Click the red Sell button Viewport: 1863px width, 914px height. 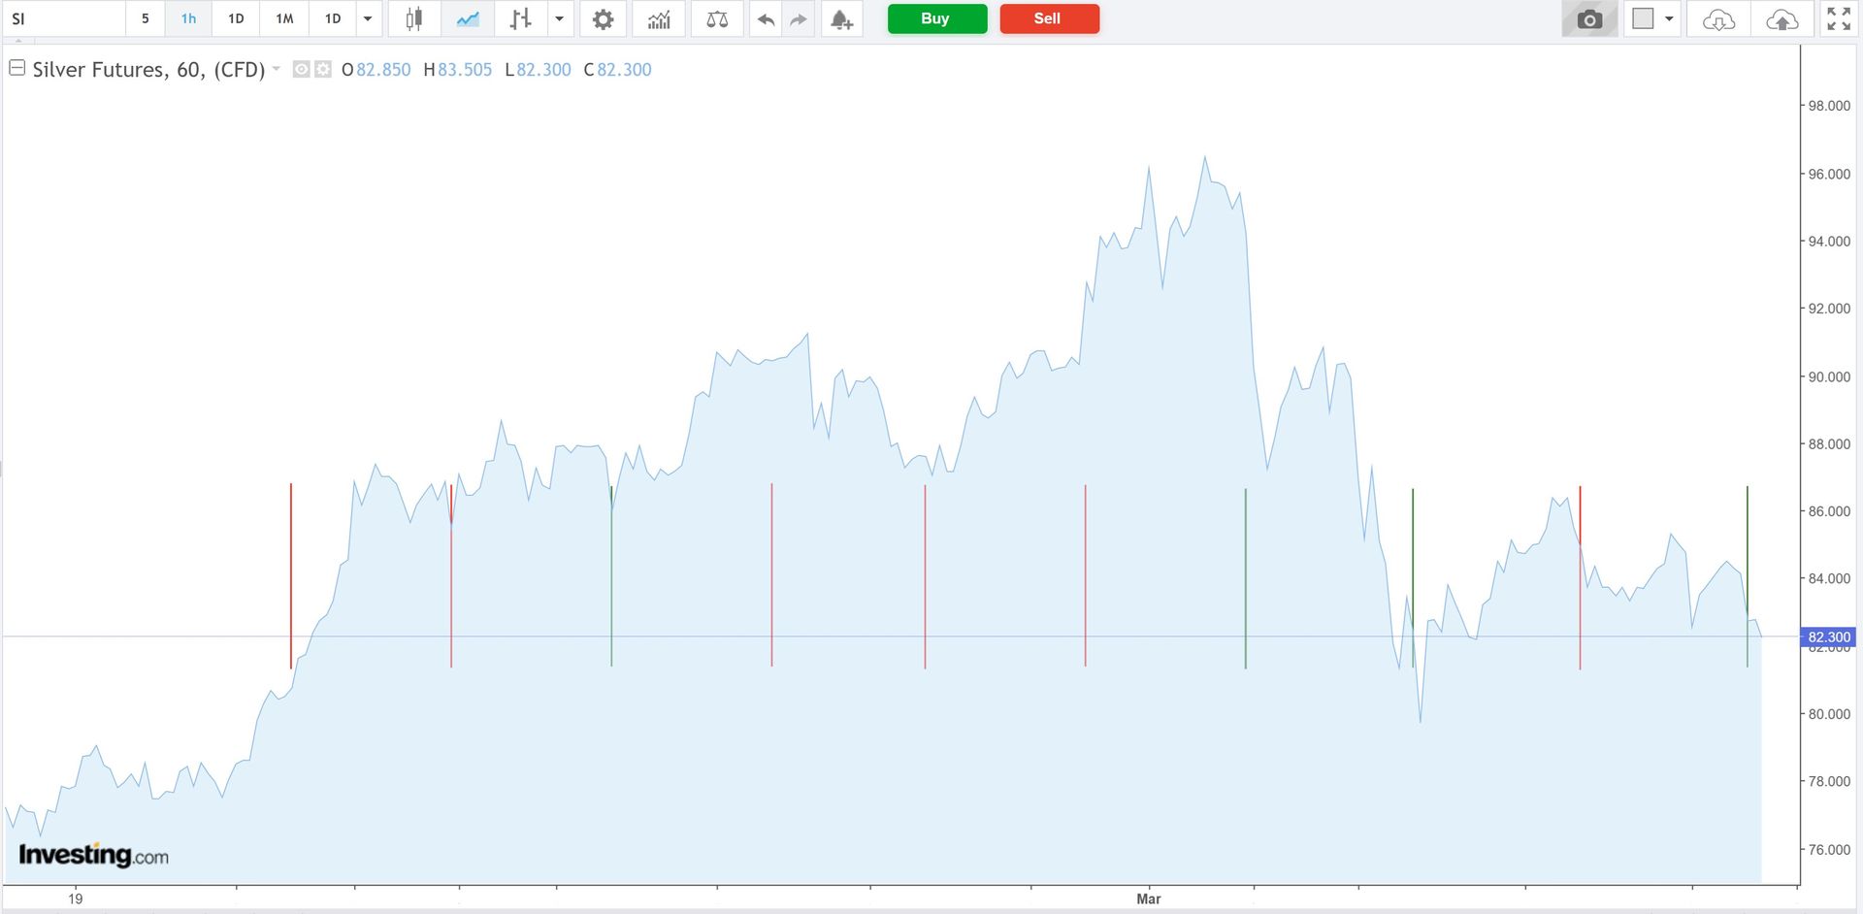coord(1049,19)
